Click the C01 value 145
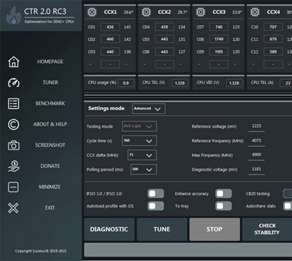Screen dimensions: 292x261 [127, 27]
